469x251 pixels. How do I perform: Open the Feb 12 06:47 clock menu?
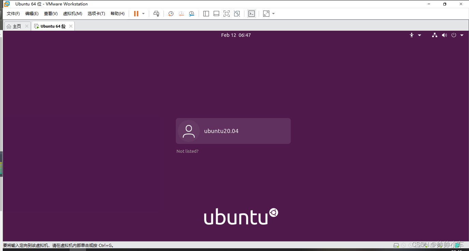pyautogui.click(x=236, y=35)
